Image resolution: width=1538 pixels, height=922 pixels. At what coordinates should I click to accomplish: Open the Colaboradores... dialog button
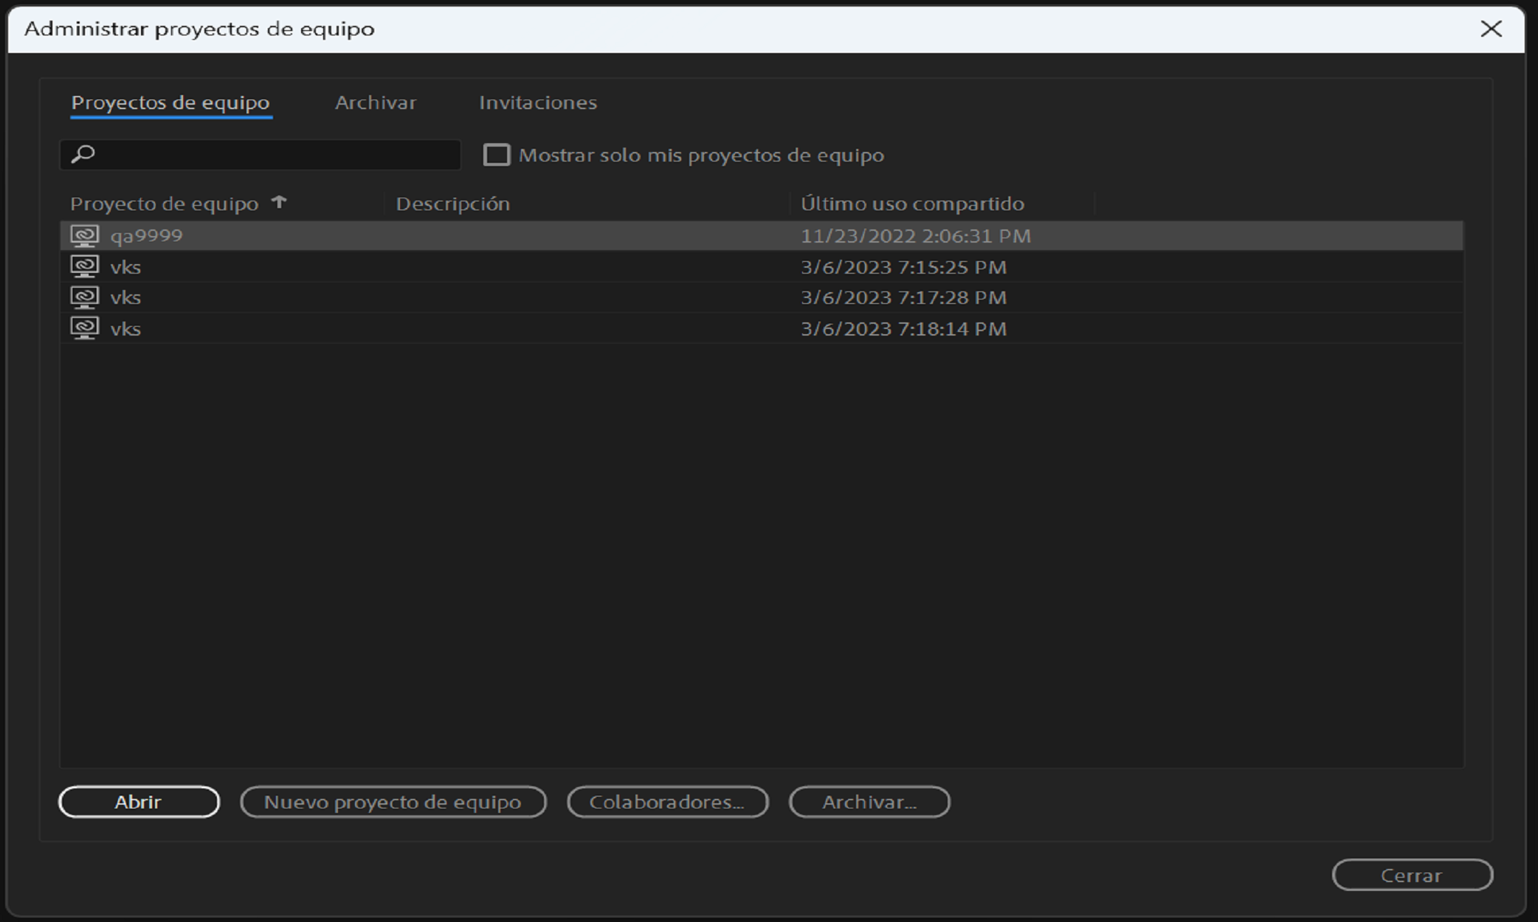point(667,802)
